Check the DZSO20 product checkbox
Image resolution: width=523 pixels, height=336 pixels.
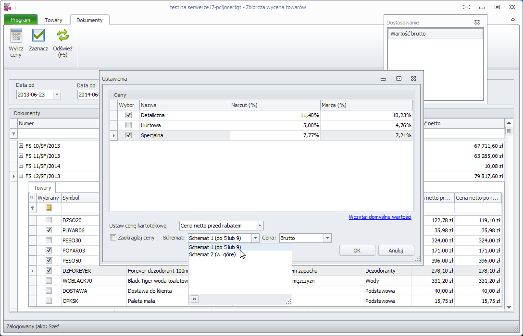[49, 220]
